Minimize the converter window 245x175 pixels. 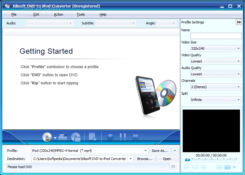(x=222, y=7)
